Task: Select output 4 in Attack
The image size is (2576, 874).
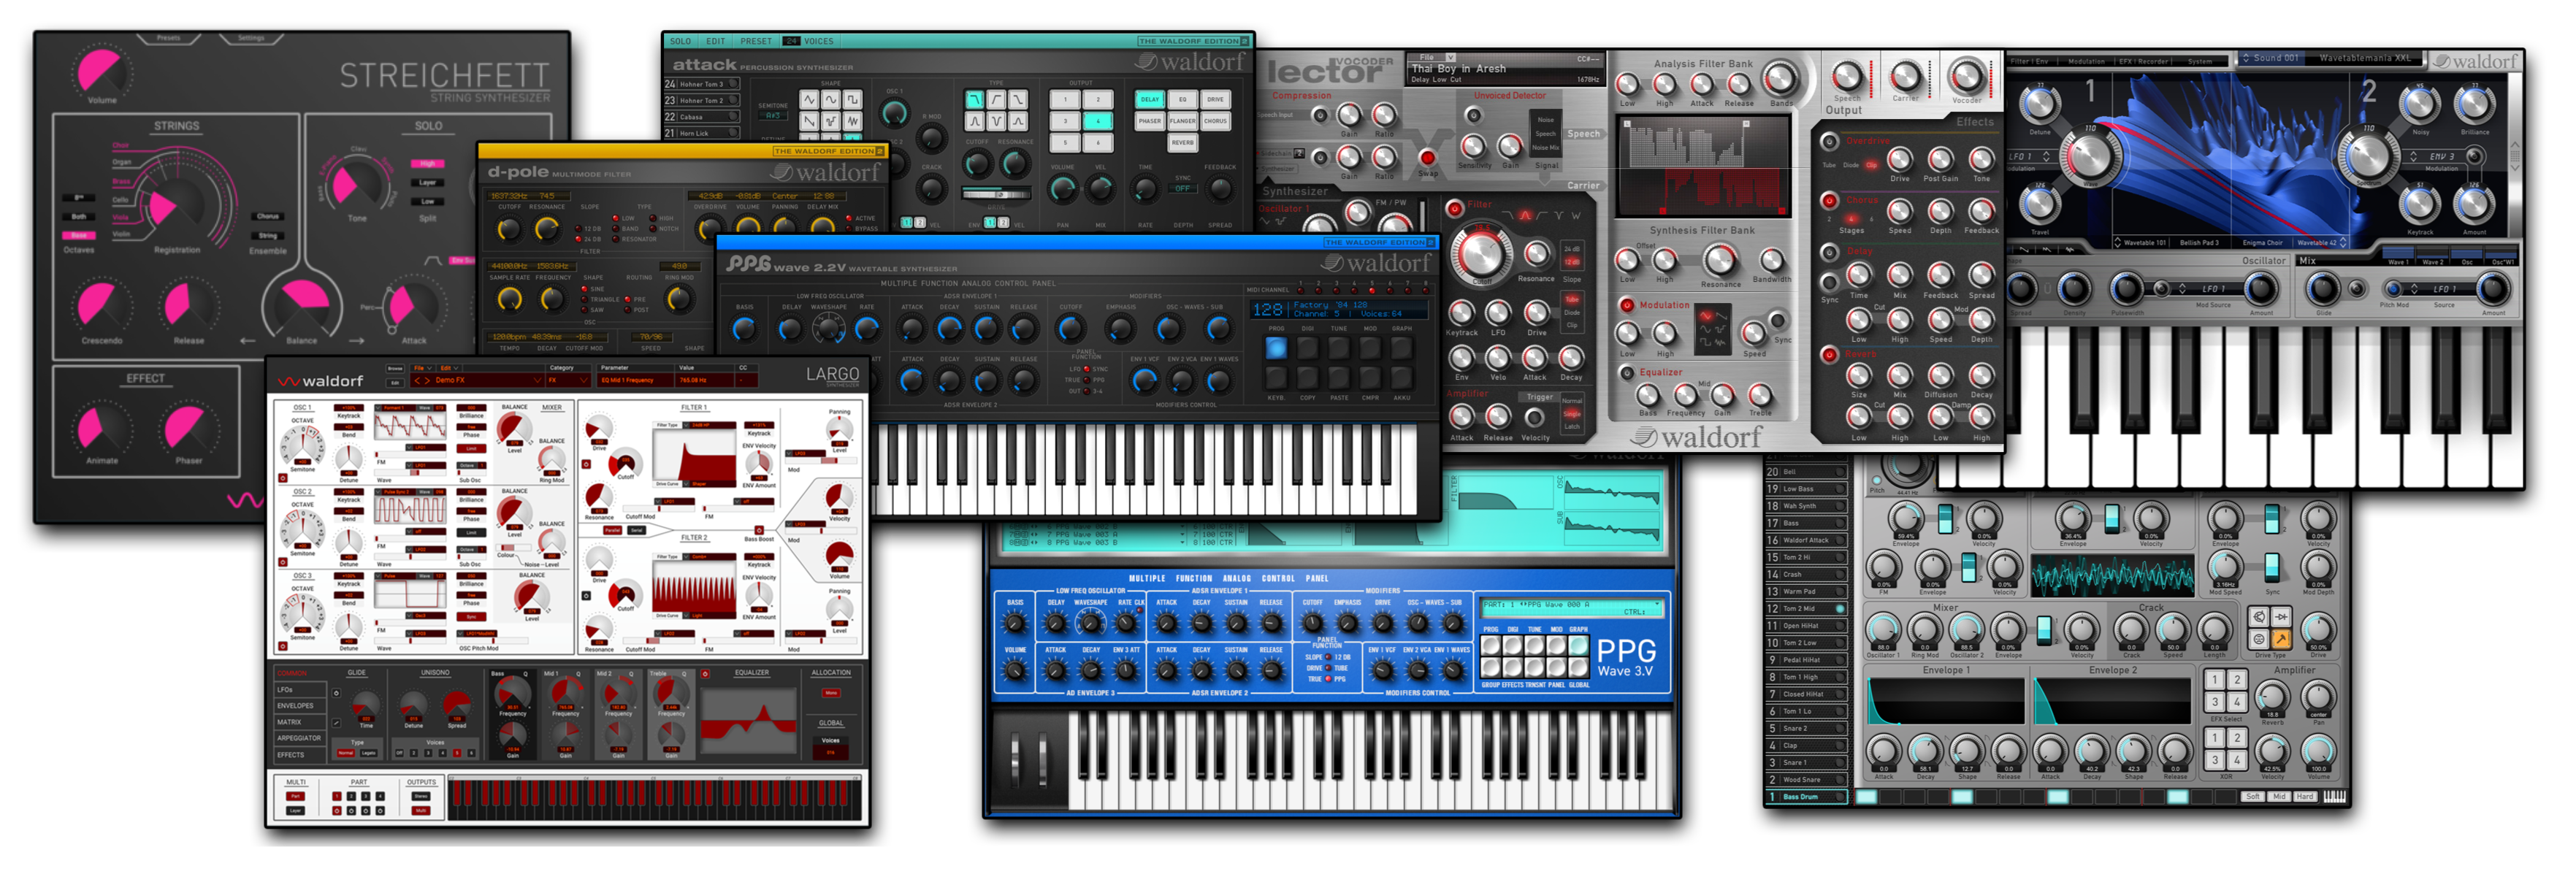Action: click(x=1097, y=121)
